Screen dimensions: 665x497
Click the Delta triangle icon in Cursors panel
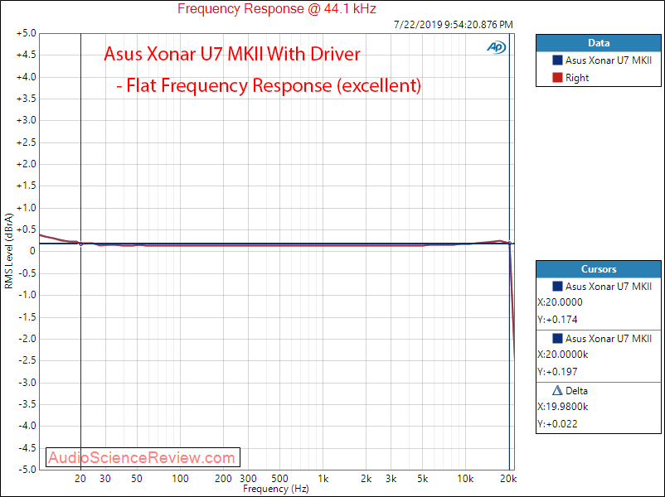pos(557,390)
